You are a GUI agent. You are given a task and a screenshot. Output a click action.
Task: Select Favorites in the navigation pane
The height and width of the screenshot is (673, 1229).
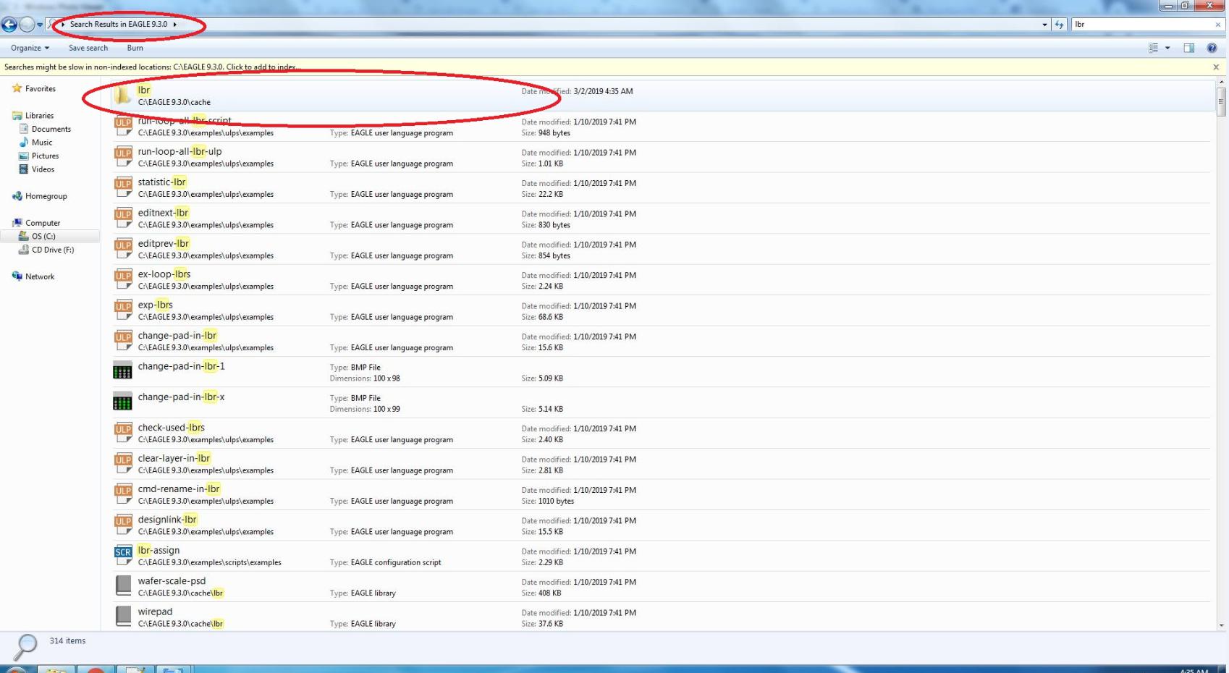click(41, 89)
